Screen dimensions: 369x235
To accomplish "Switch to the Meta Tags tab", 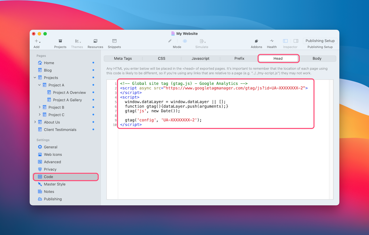I will pyautogui.click(x=123, y=59).
